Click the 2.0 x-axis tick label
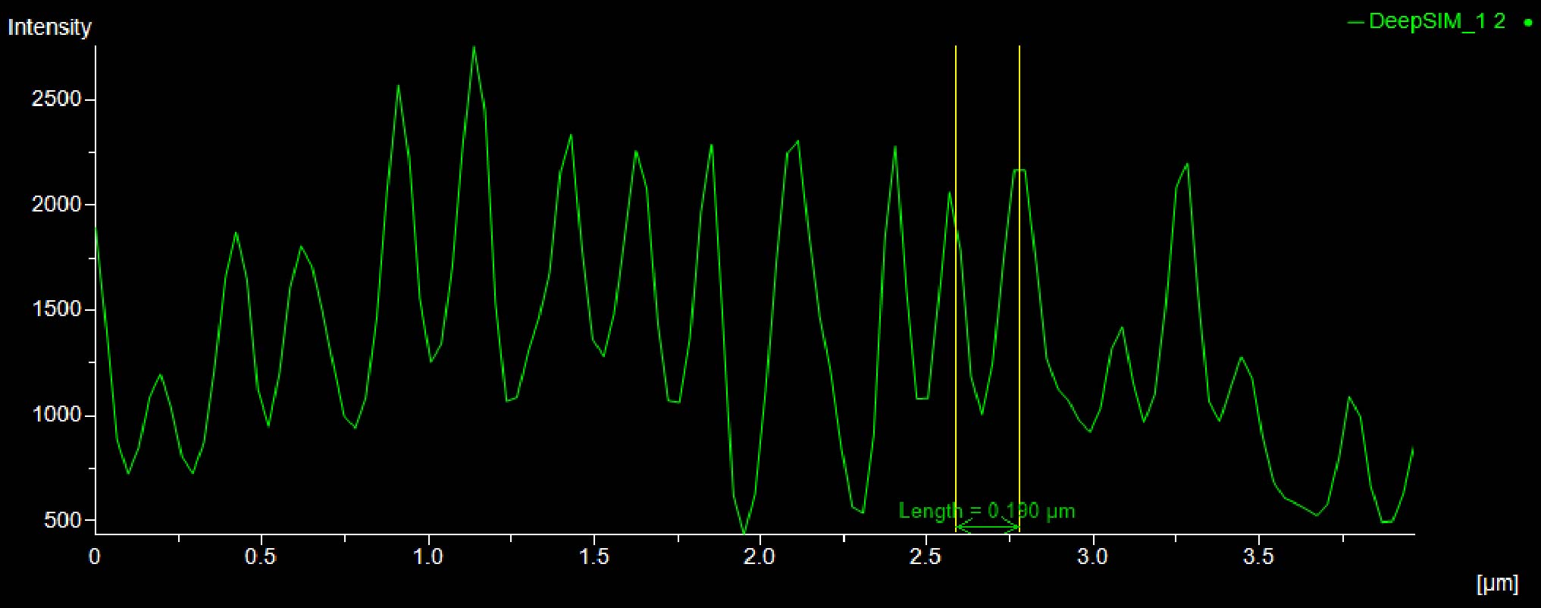The width and height of the screenshot is (1541, 608). click(760, 557)
